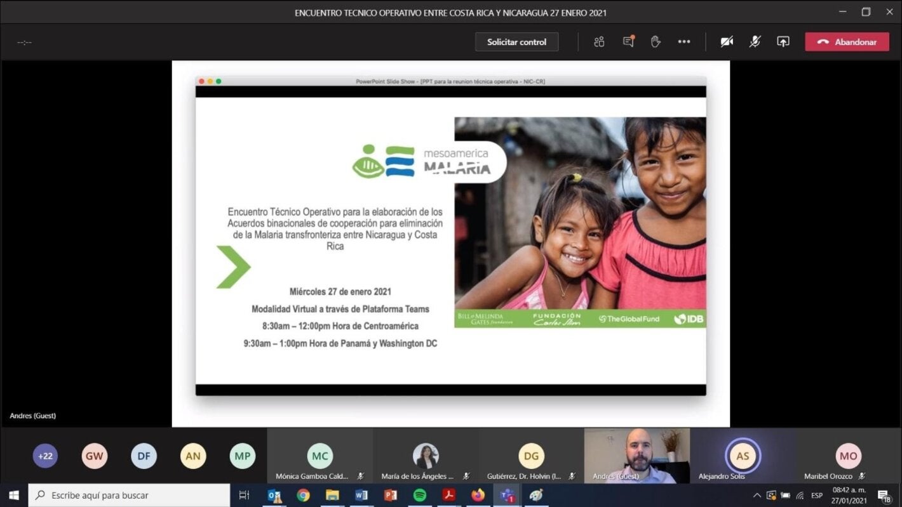This screenshot has width=902, height=507.
Task: Open the more actions ellipsis menu
Action: click(683, 42)
